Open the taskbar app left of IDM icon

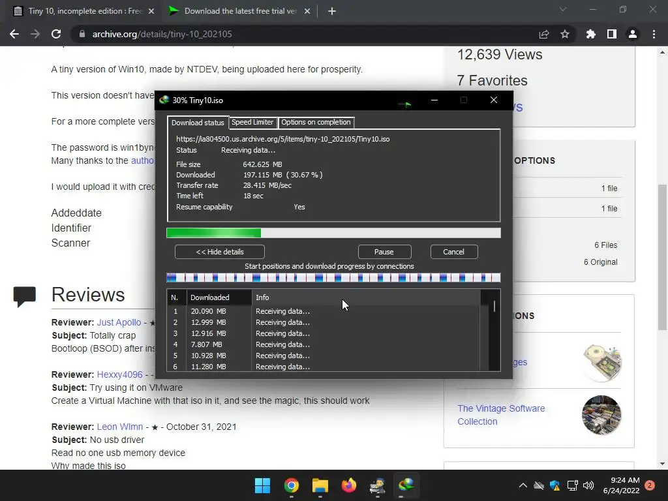tap(378, 485)
